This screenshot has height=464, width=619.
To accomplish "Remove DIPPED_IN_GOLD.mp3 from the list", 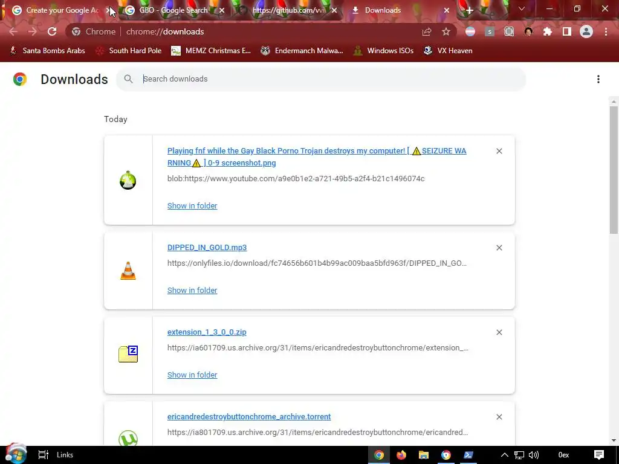I will [499, 248].
